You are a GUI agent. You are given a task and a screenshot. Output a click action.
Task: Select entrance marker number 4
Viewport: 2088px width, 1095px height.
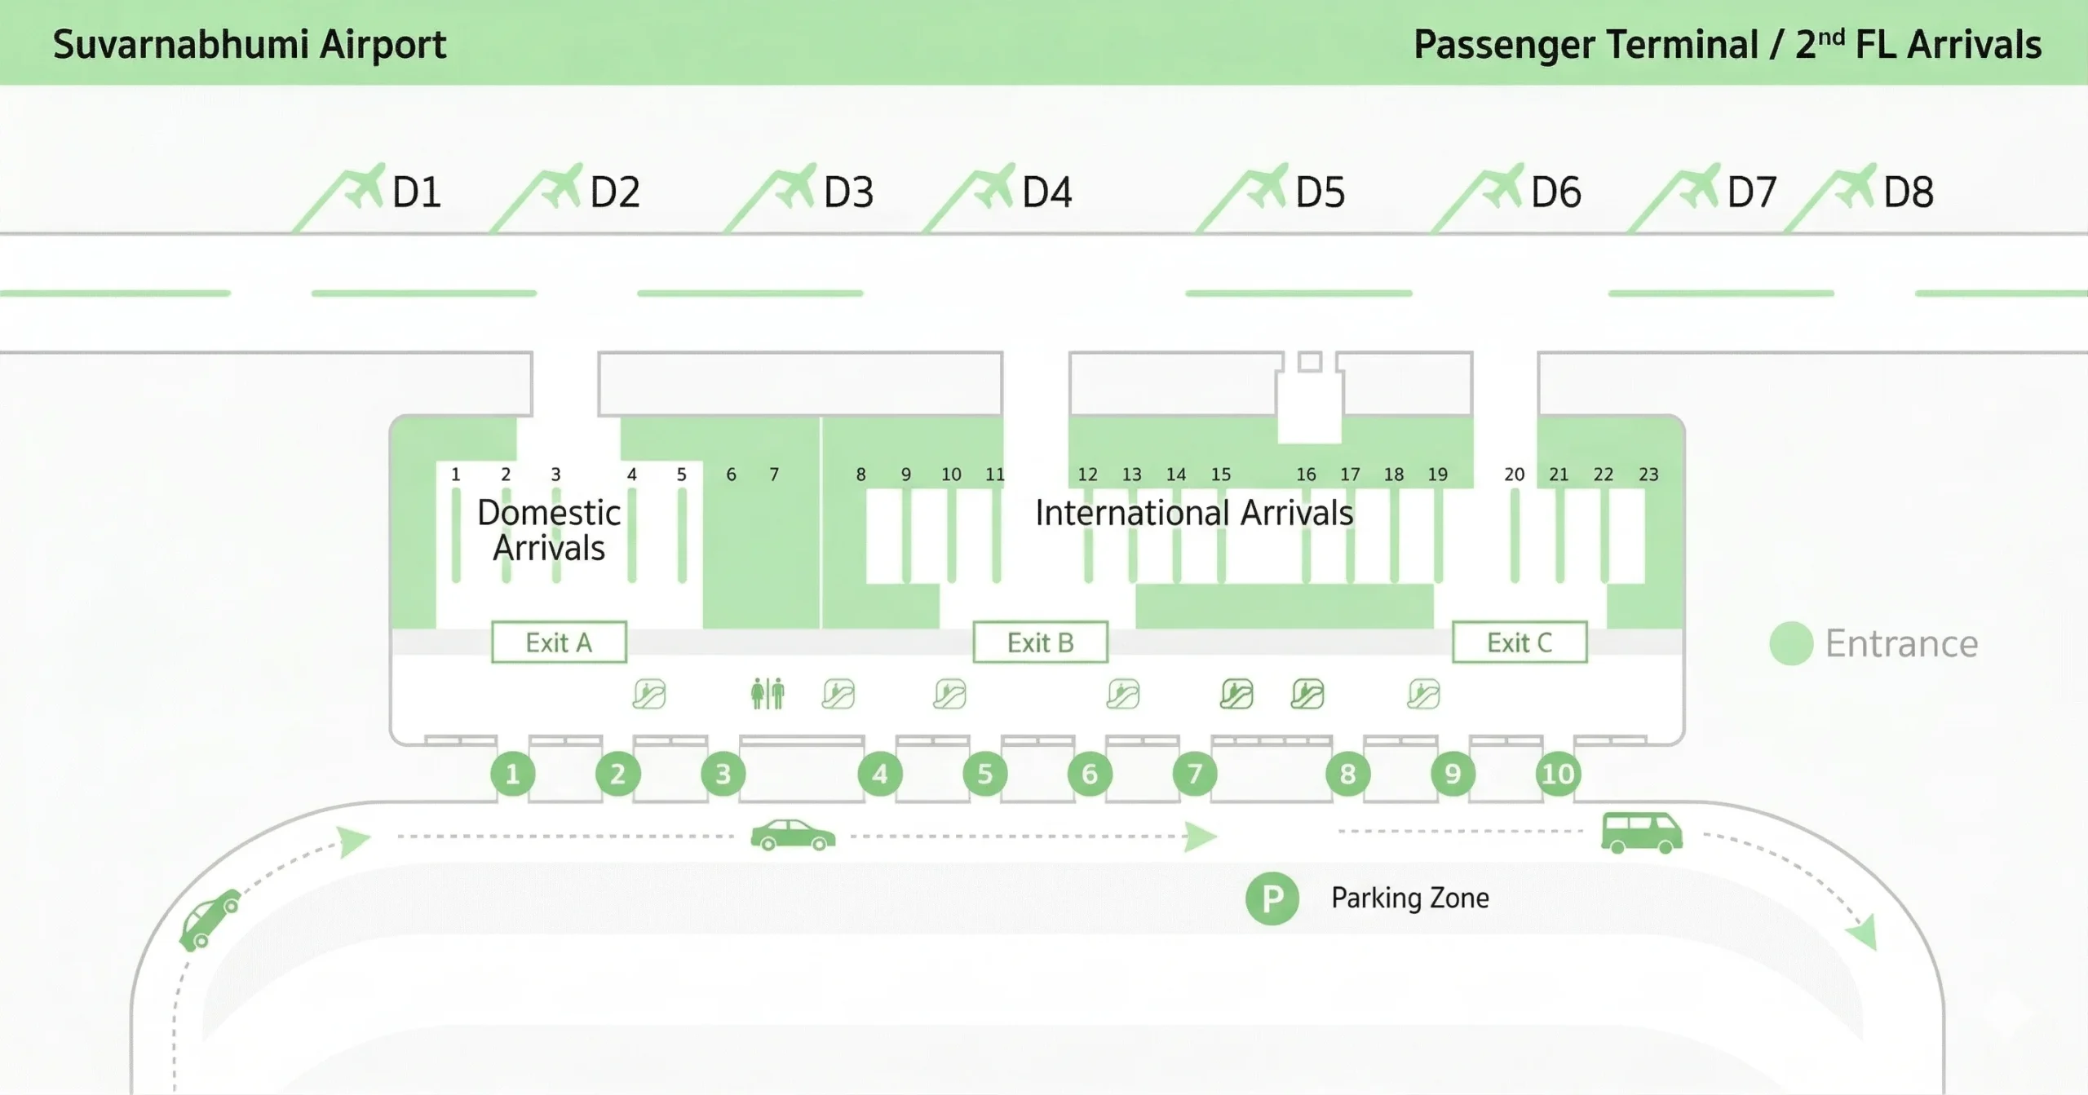pos(879,774)
